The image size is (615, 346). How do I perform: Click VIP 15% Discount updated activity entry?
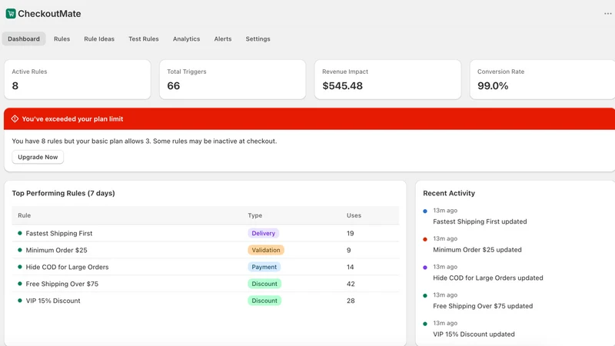pyautogui.click(x=474, y=334)
